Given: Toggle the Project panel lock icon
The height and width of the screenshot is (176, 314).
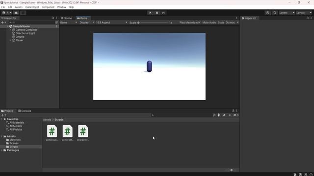Looking at the screenshot, I should coord(234,111).
